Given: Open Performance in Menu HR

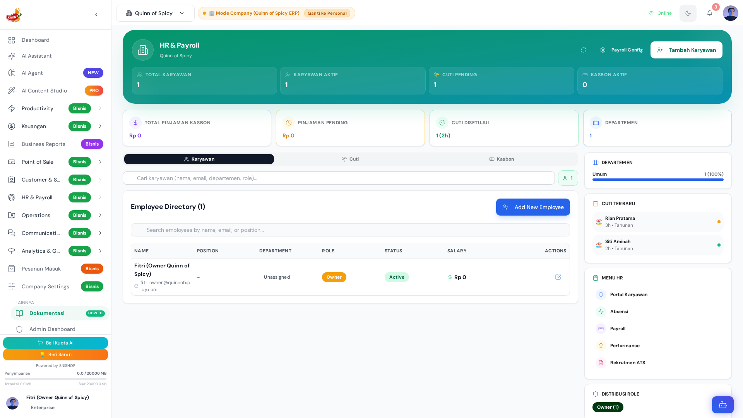Looking at the screenshot, I should click(658, 346).
